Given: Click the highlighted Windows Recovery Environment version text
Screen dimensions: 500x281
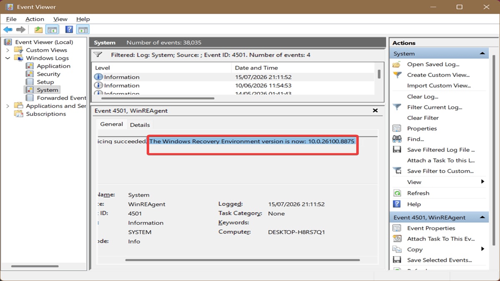Looking at the screenshot, I should pos(252,141).
